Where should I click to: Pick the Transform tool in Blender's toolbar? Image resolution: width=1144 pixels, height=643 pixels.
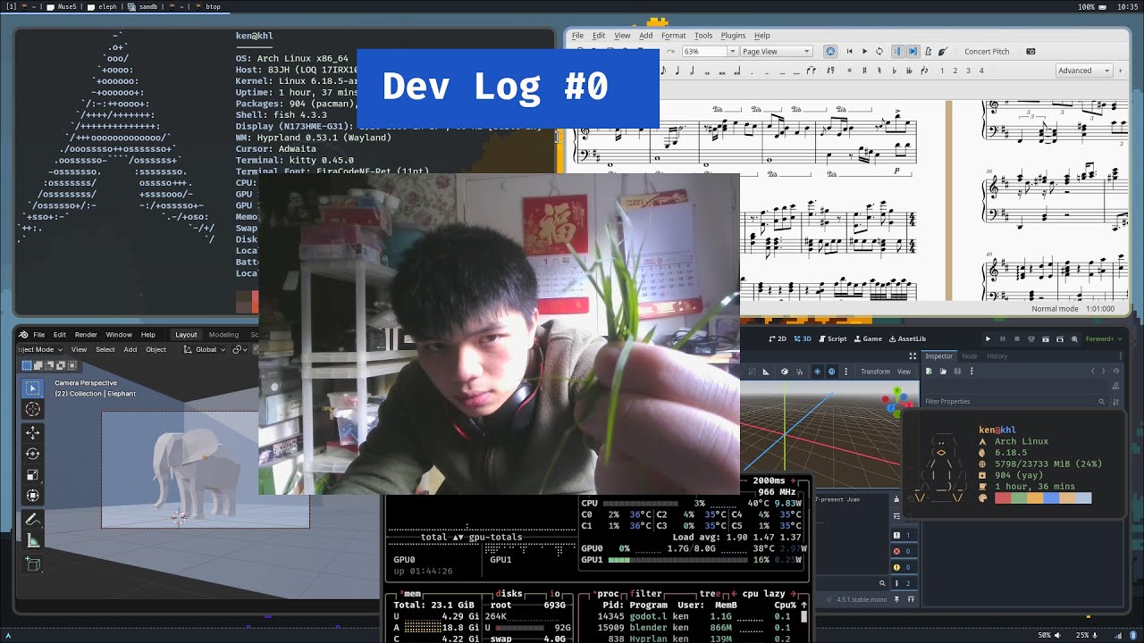(x=32, y=496)
